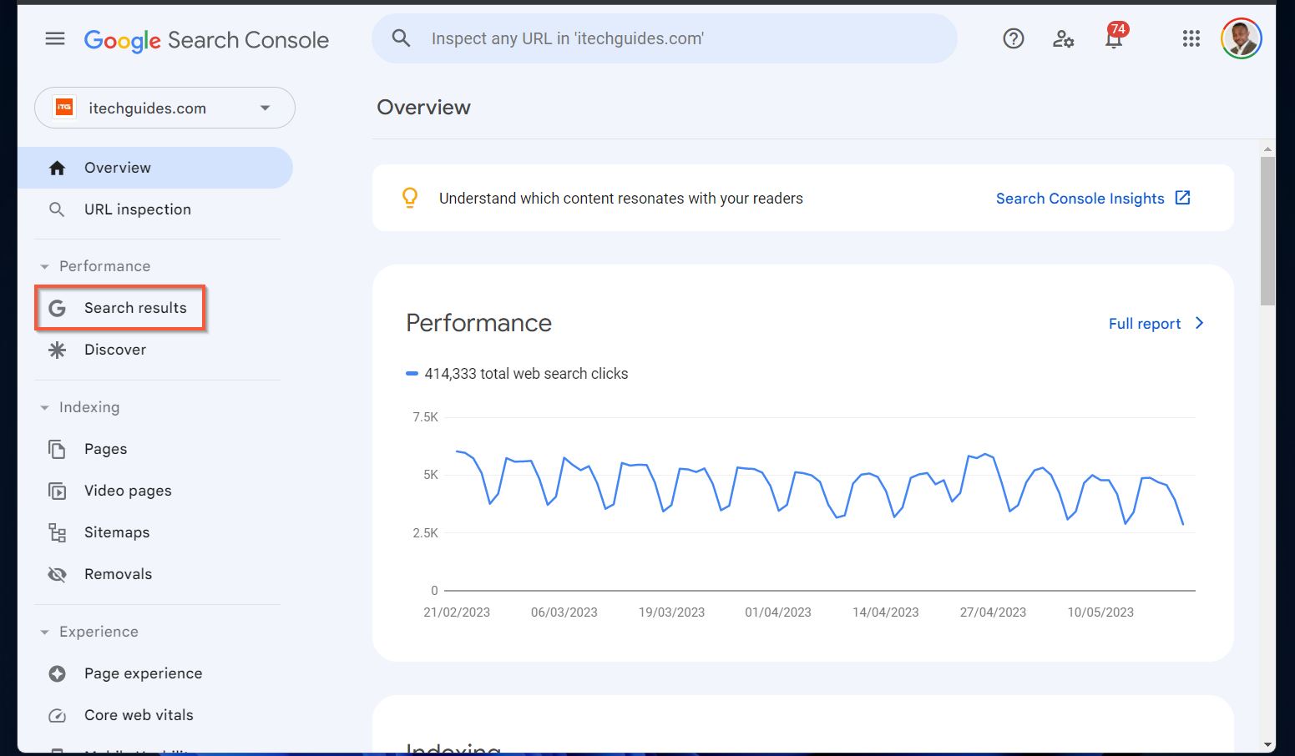Open the itechguides.com property dropdown

[x=164, y=108]
